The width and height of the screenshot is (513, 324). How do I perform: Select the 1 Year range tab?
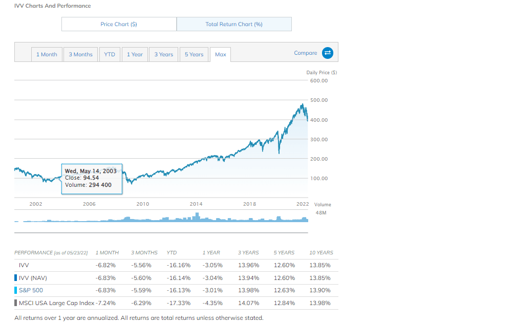coord(135,55)
